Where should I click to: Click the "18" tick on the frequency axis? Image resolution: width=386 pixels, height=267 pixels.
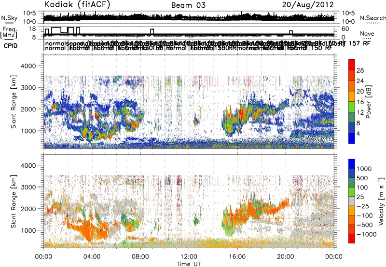coord(32,29)
